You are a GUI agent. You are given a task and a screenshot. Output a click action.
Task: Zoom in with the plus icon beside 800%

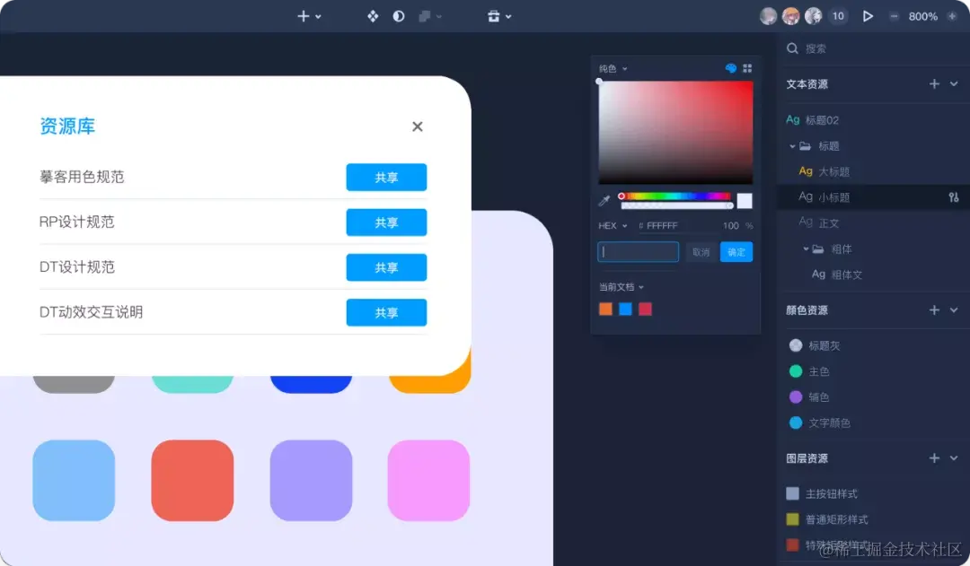pyautogui.click(x=952, y=17)
